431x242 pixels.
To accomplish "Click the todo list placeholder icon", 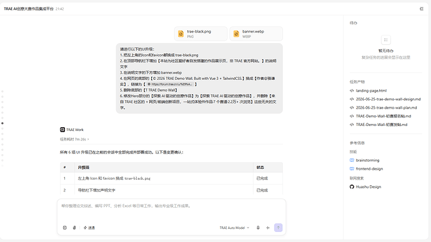I will [386, 40].
